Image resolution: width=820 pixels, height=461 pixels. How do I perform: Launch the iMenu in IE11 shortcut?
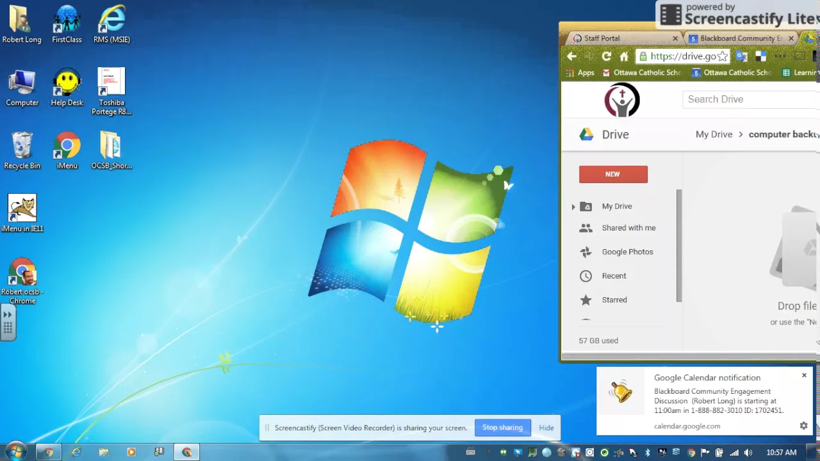click(22, 213)
